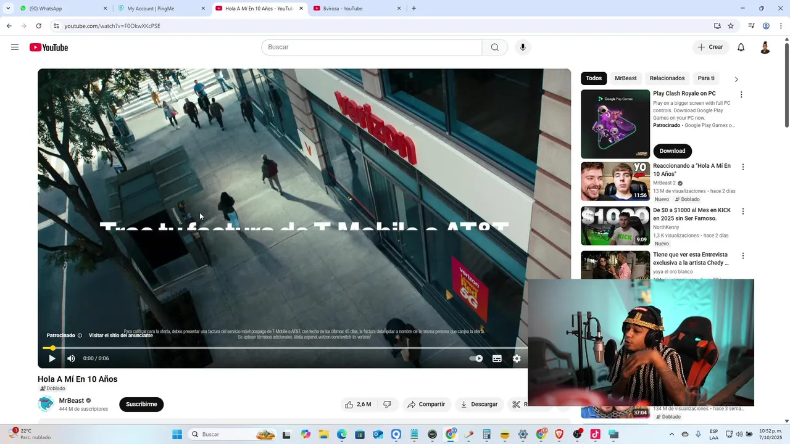Select the MrBeast filter chip

pos(625,78)
